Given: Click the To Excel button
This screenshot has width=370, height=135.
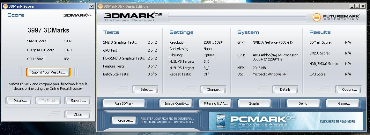Looking at the screenshot, I should tap(48, 101).
